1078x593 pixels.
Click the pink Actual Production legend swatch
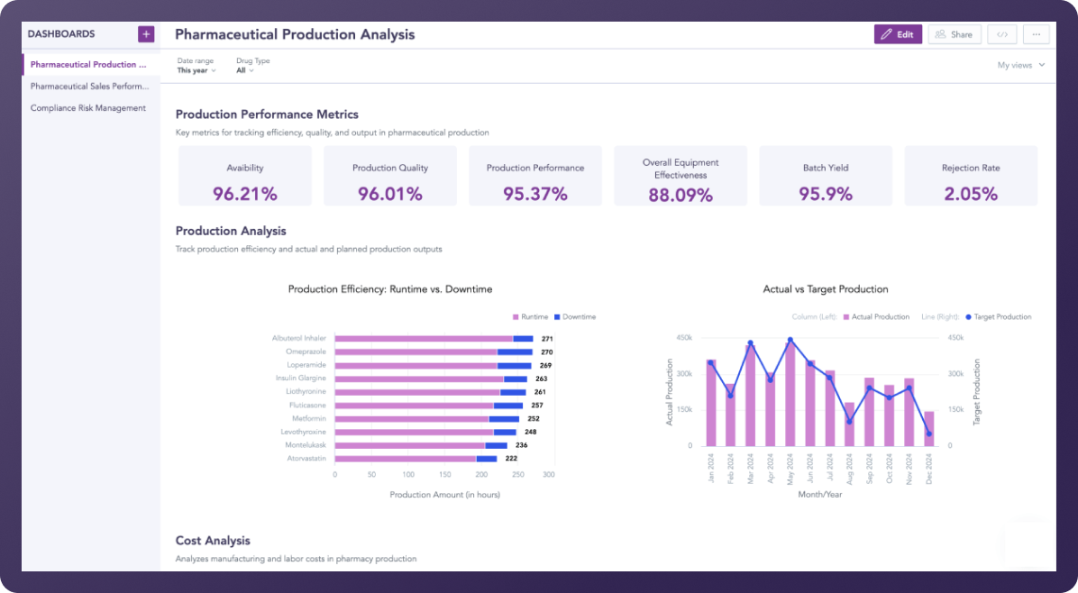pyautogui.click(x=845, y=316)
